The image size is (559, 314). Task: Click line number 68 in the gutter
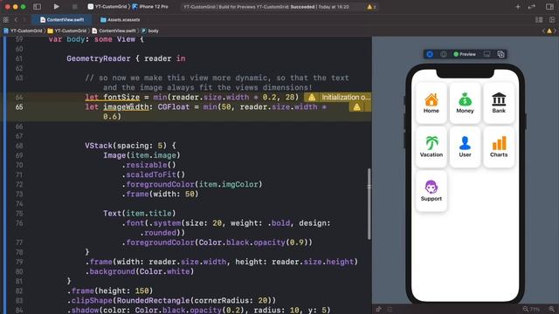pyautogui.click(x=19, y=146)
